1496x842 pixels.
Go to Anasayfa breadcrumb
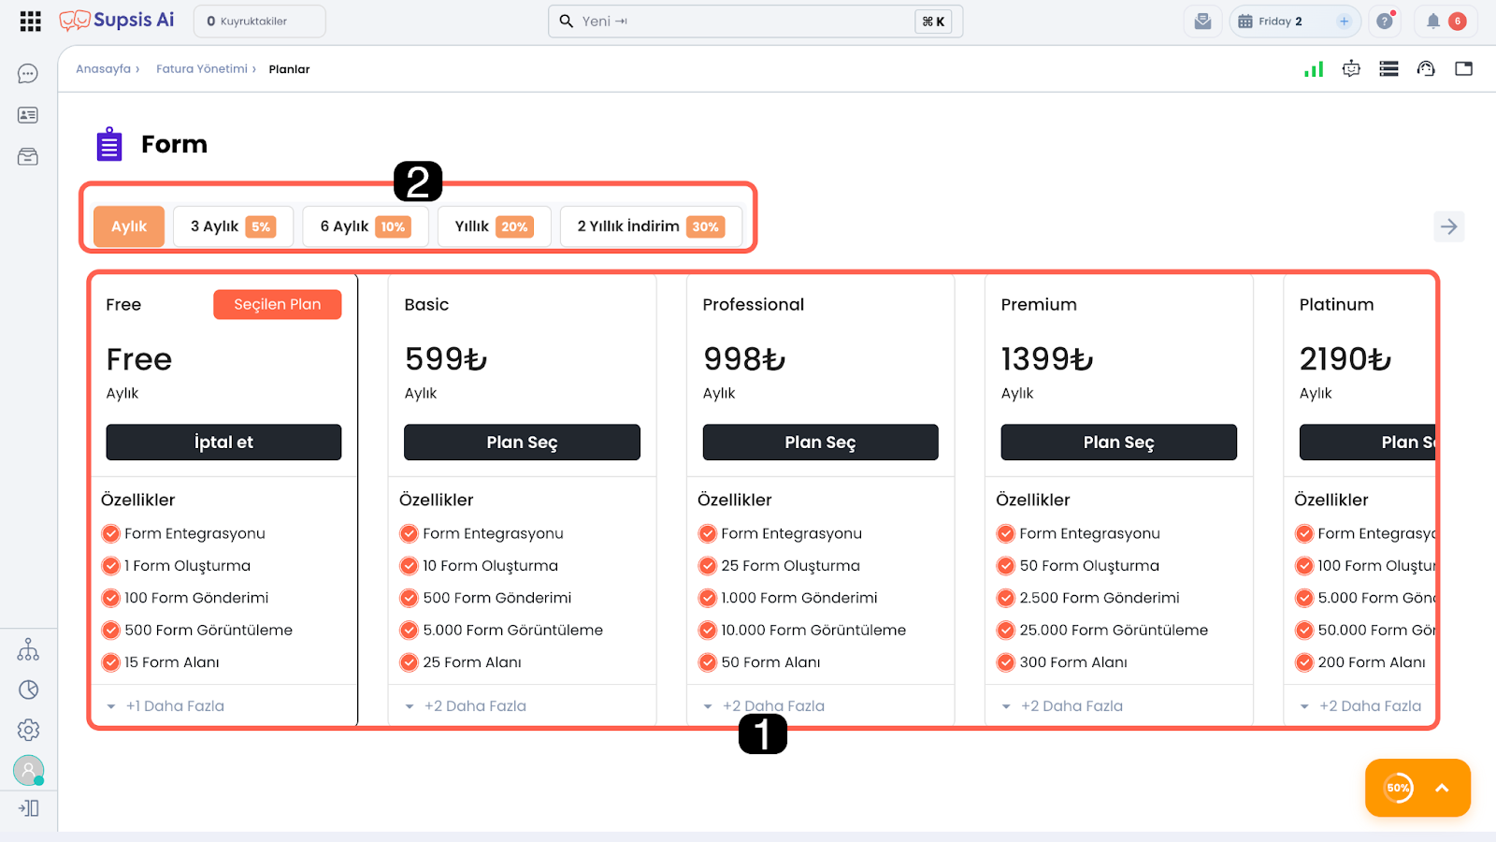click(103, 69)
